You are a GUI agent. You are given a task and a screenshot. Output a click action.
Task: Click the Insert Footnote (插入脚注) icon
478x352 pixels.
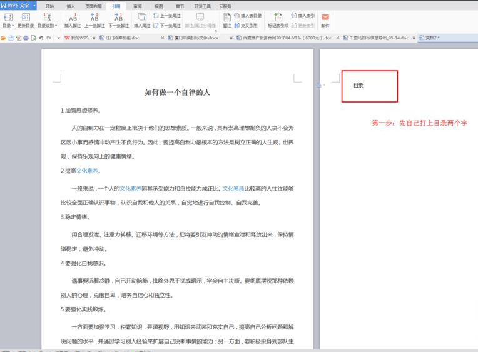72,17
